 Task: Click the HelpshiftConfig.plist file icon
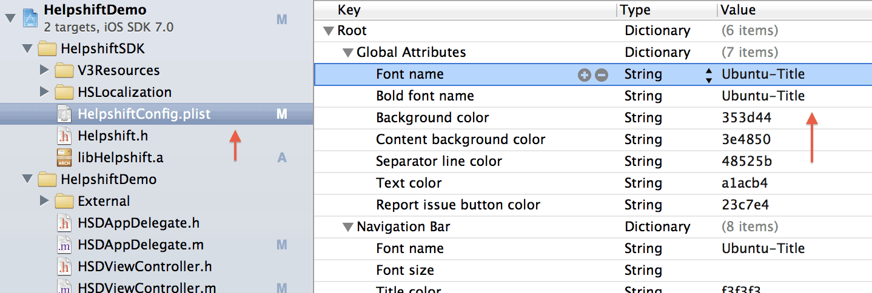64,114
